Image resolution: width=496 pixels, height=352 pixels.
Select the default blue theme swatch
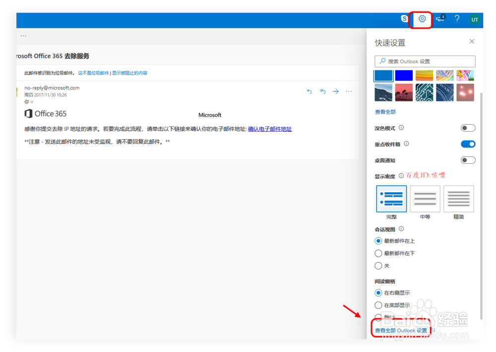tap(383, 75)
